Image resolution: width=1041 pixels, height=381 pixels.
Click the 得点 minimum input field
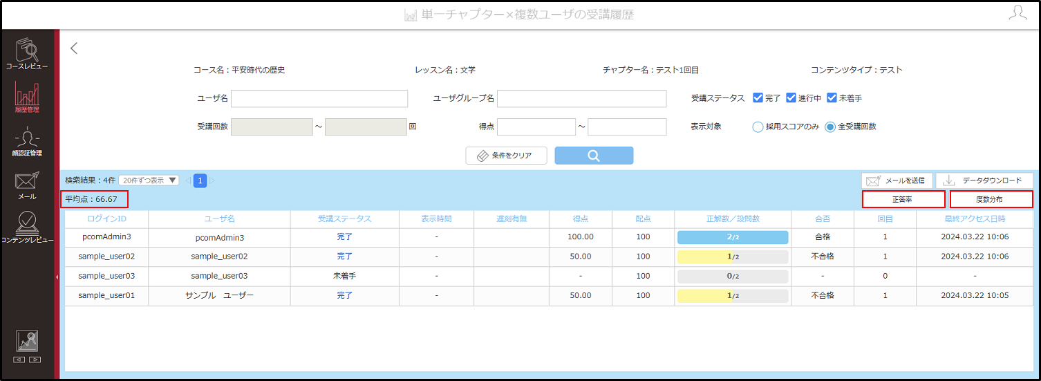point(536,127)
